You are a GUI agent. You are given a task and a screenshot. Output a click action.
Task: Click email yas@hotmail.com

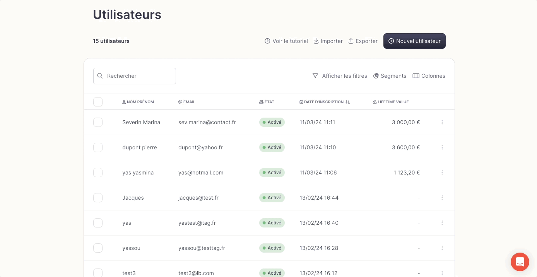[201, 173]
